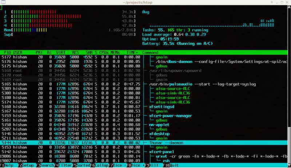Activate F3 Search in bottom bar
The width and height of the screenshot is (291, 168).
[x=45, y=165]
